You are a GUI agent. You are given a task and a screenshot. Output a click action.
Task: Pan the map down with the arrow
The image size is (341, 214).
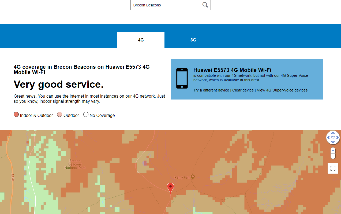point(333,143)
